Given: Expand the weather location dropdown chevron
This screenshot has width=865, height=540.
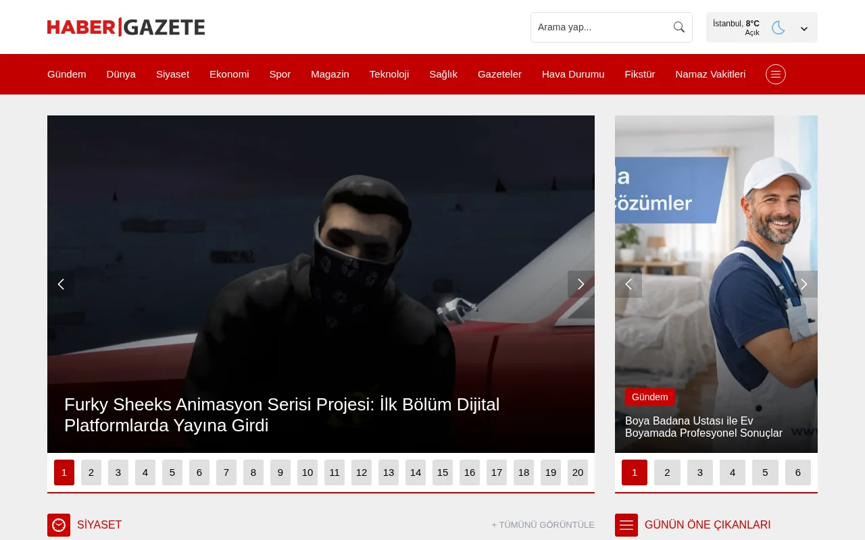Looking at the screenshot, I should coord(804,28).
